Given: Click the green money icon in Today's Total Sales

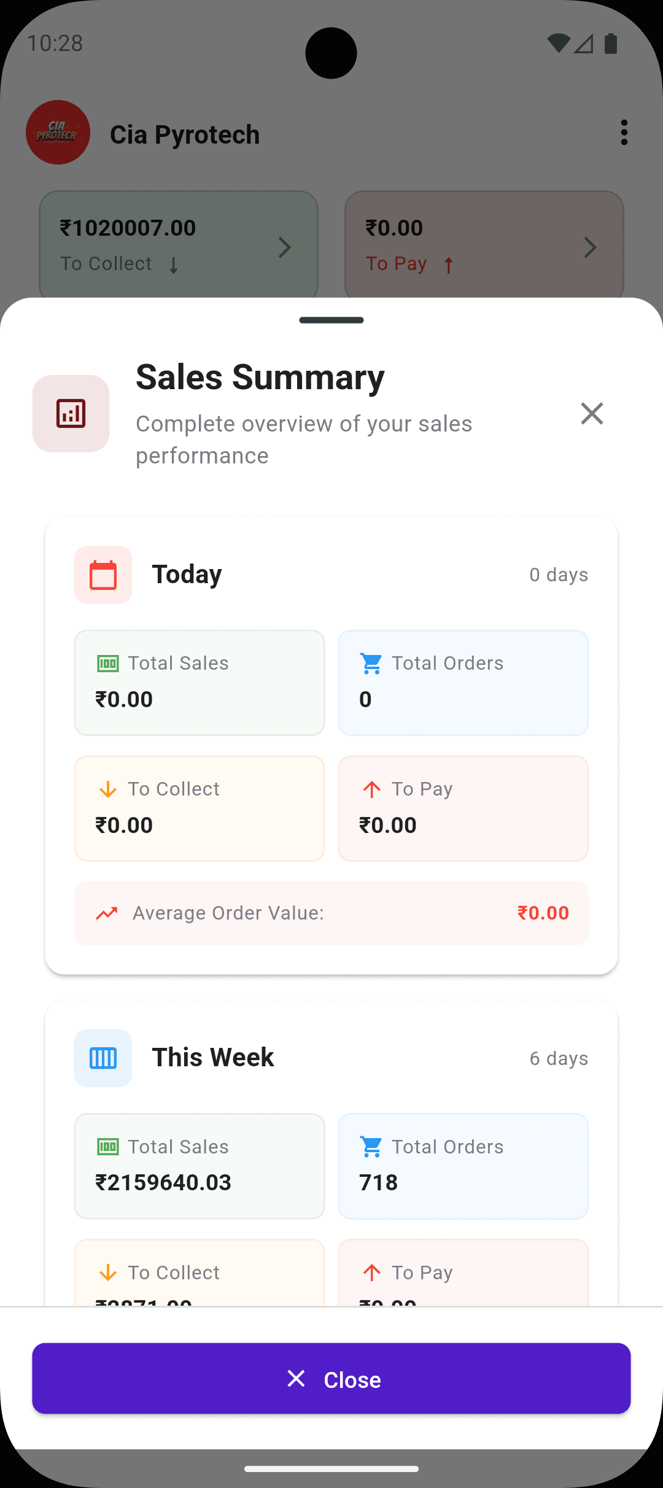Looking at the screenshot, I should (x=108, y=664).
